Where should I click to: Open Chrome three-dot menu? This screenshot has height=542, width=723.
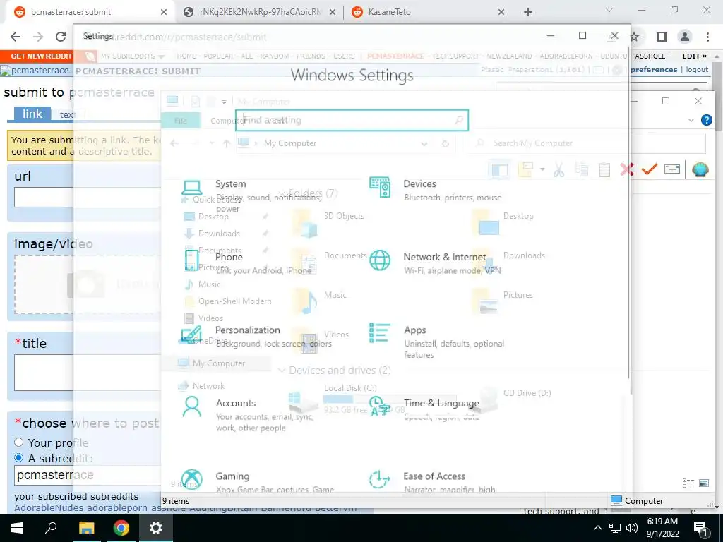click(x=707, y=37)
